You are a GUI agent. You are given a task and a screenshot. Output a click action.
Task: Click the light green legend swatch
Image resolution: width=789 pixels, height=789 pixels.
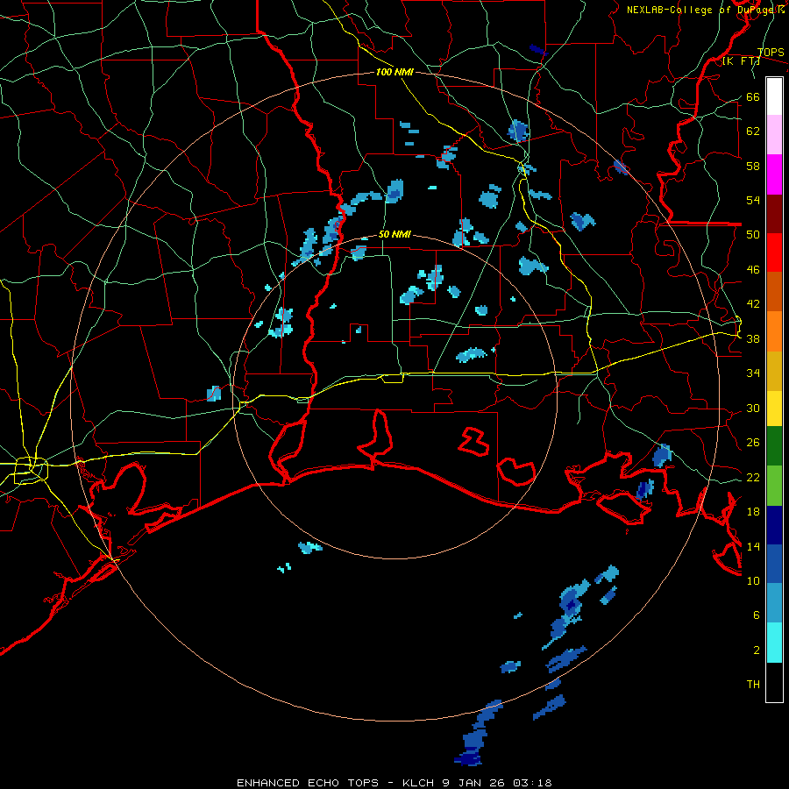pos(774,486)
